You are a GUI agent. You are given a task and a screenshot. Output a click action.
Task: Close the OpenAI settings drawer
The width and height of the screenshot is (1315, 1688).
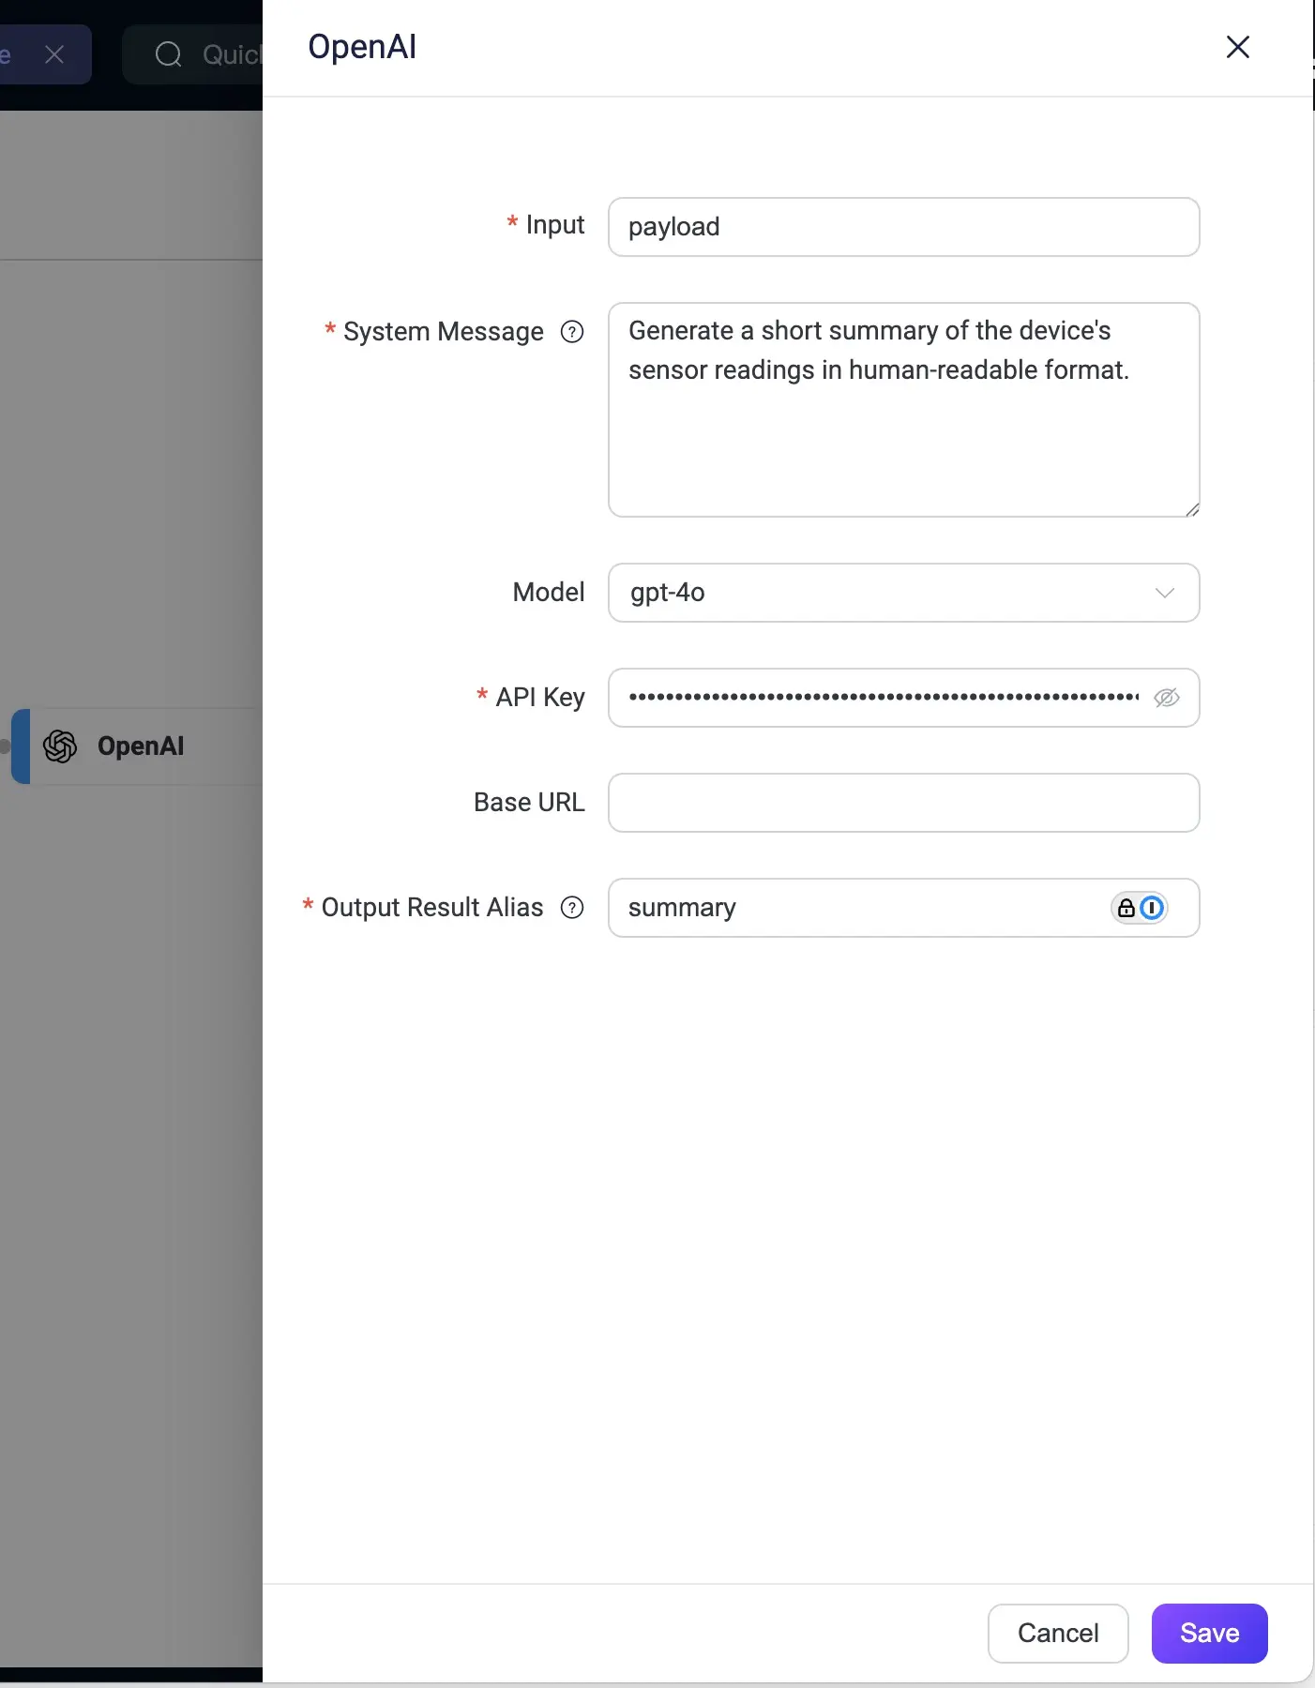coord(1237,47)
